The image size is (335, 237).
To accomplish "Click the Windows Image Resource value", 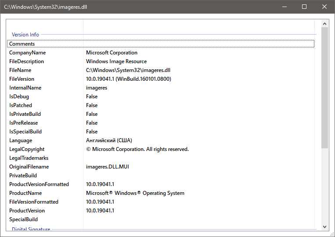I will click(x=116, y=61).
